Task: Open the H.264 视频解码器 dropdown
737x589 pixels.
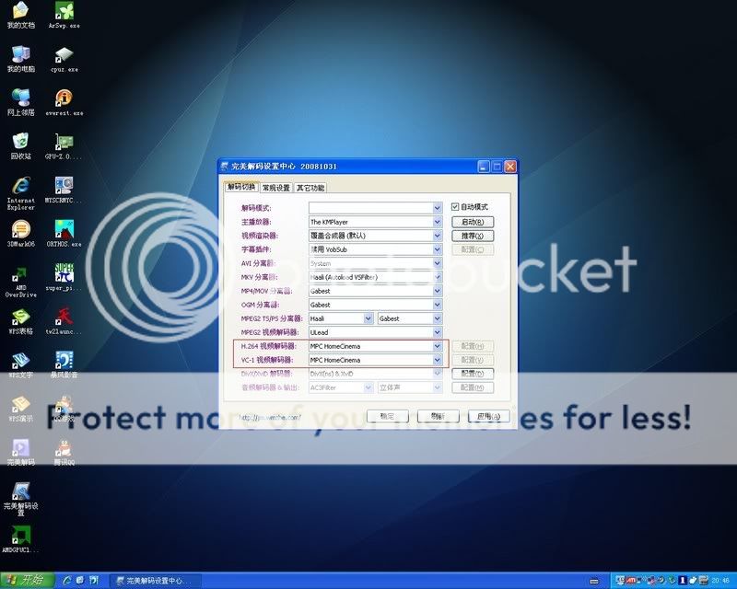Action: click(438, 346)
